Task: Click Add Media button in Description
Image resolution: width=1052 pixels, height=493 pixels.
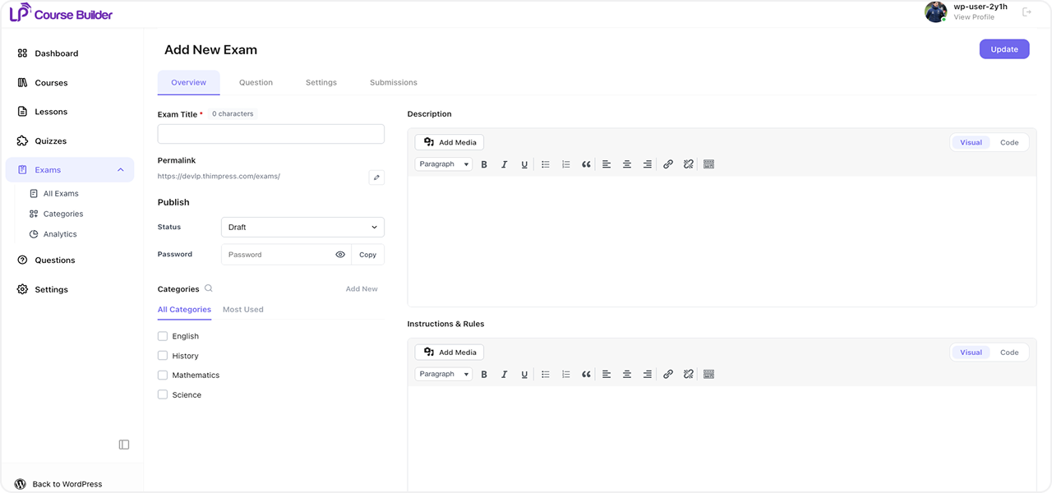Action: (450, 143)
